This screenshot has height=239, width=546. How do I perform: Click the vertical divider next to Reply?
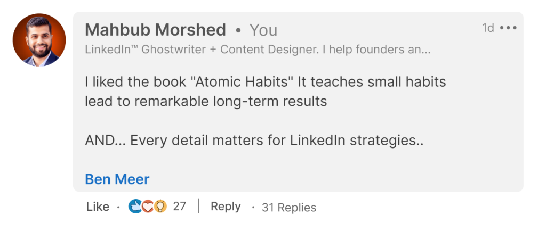198,206
